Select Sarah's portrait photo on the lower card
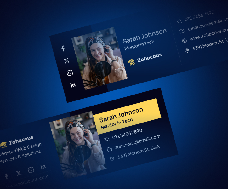 click(78, 145)
